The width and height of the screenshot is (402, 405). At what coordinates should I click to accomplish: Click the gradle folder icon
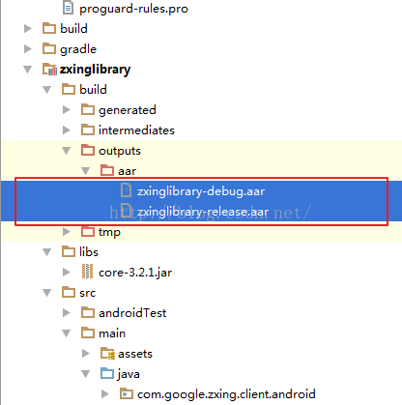[49, 48]
